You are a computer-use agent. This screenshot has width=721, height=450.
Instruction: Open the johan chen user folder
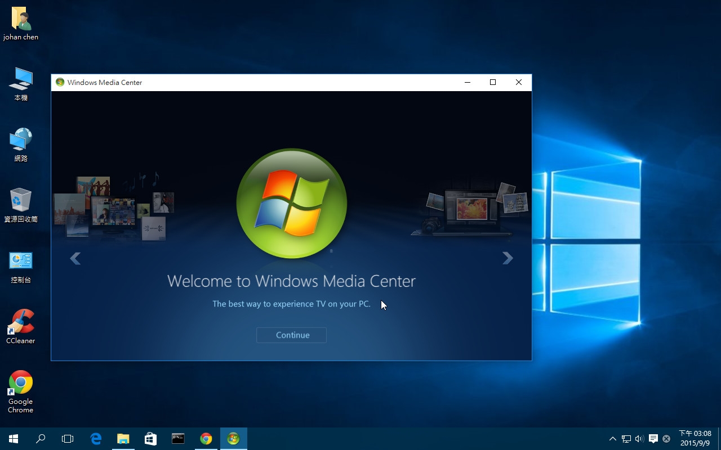click(21, 24)
